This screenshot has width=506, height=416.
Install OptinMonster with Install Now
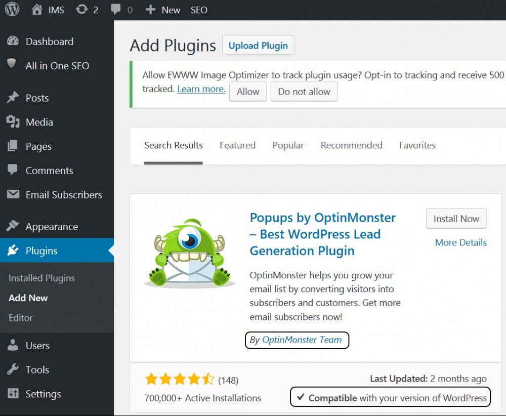click(456, 219)
